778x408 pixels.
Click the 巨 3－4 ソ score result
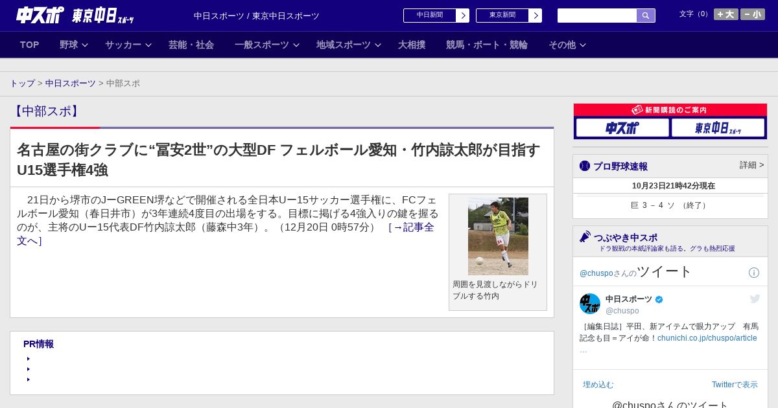click(670, 205)
